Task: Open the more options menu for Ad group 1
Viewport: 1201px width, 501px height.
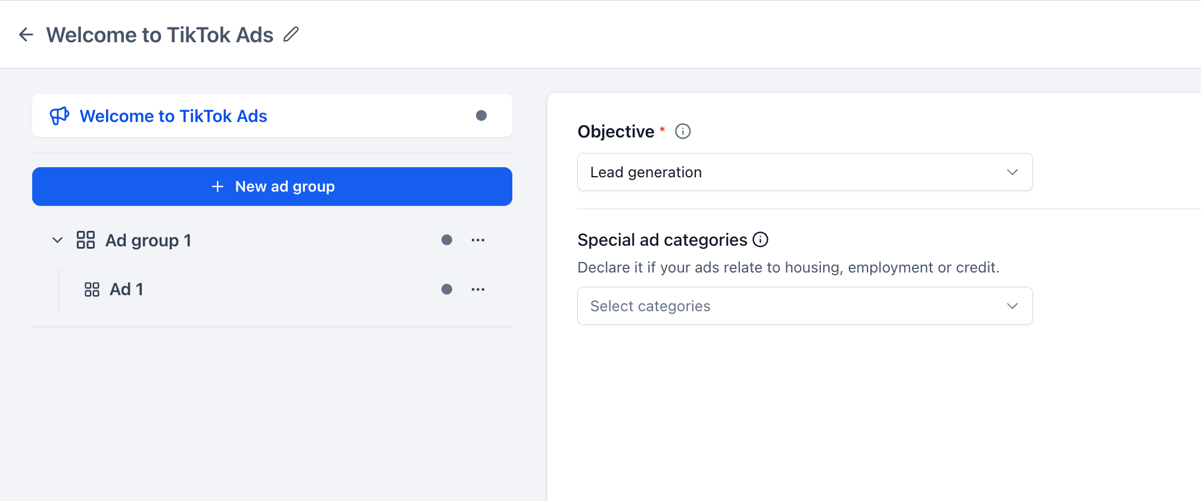Action: coord(478,240)
